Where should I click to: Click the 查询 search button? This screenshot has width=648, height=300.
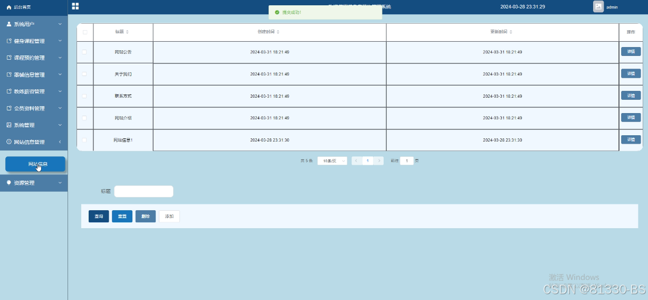[99, 217]
